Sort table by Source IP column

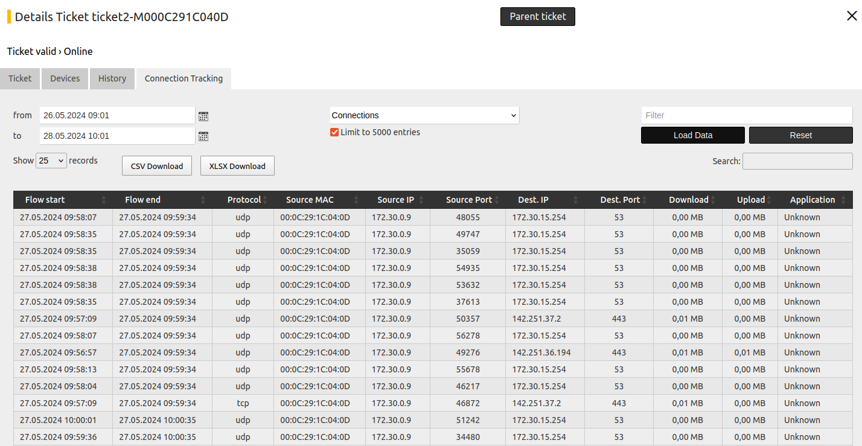pyautogui.click(x=398, y=200)
